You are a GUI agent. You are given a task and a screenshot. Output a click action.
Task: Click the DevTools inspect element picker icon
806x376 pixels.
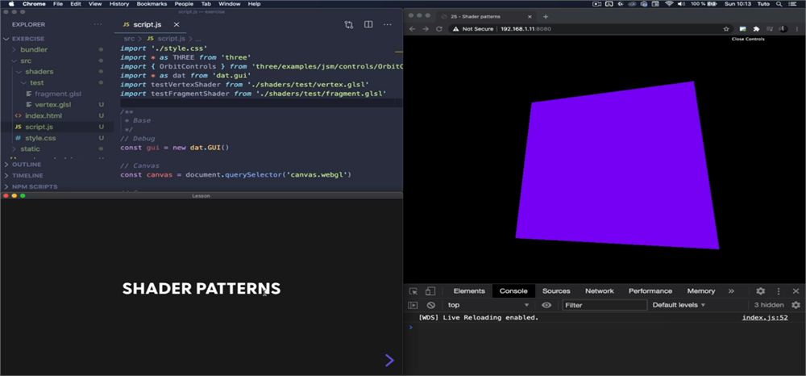tap(413, 291)
